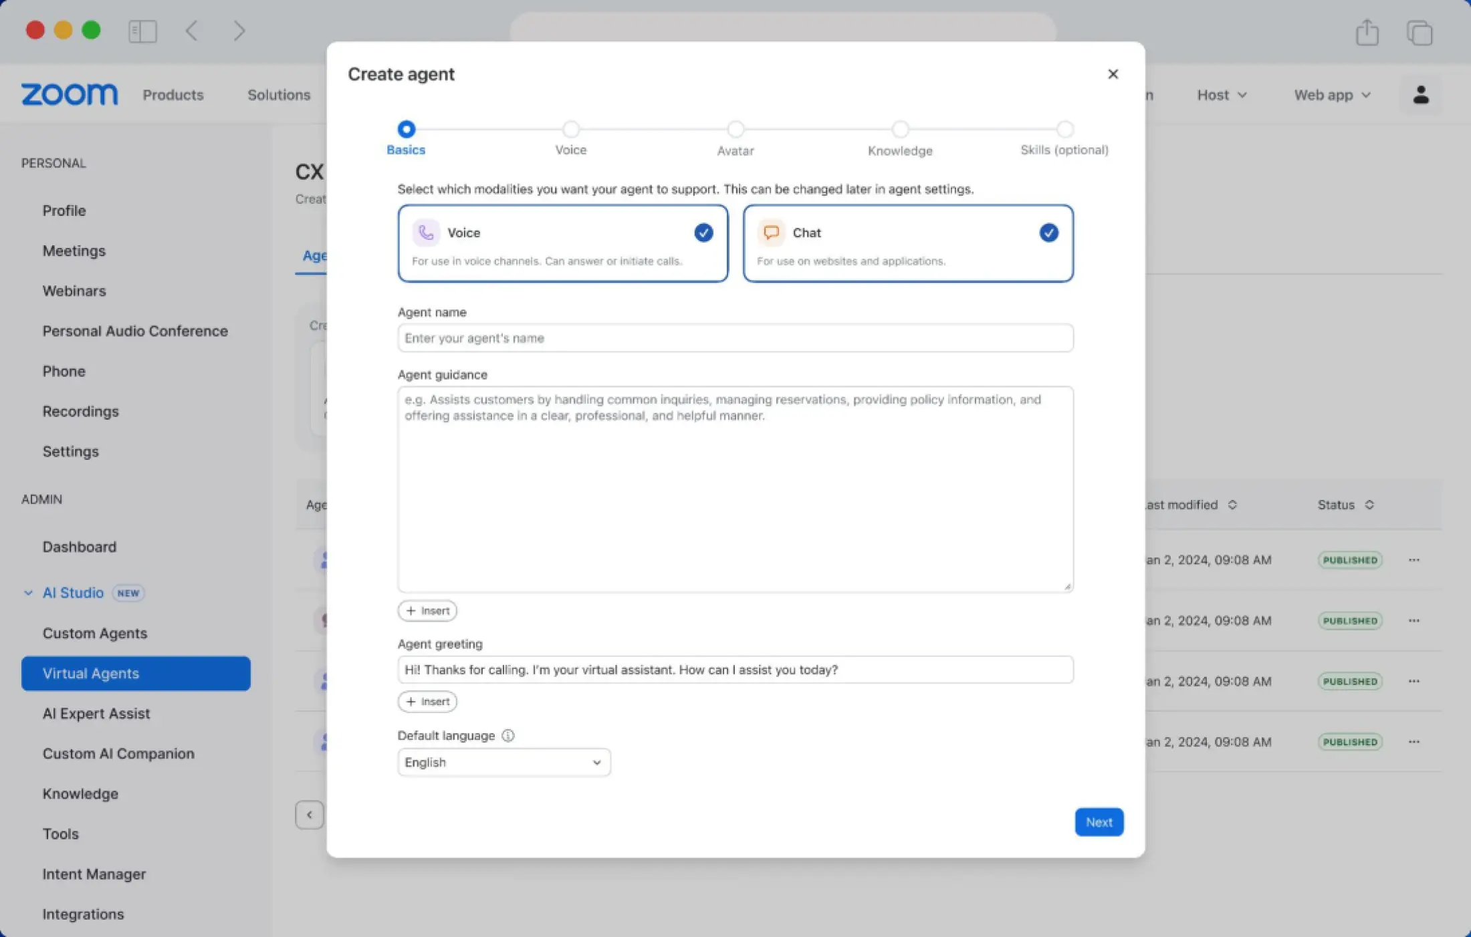Expand the Web app dropdown
The width and height of the screenshot is (1471, 937).
coord(1332,95)
